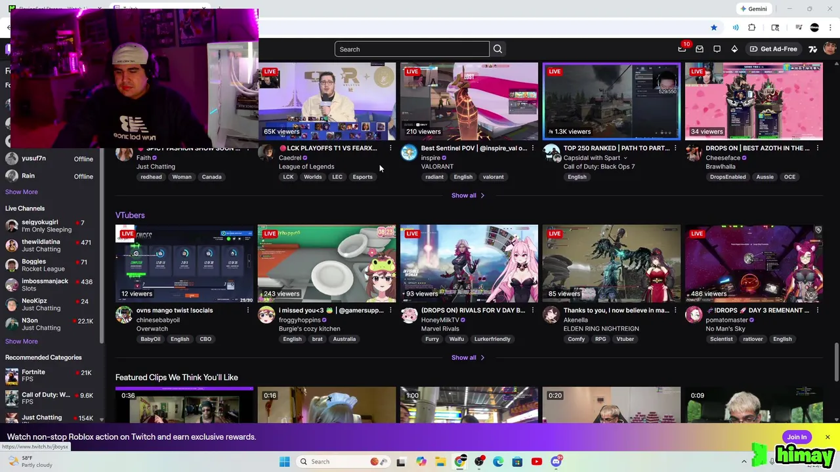
Task: Click the Join In banner button
Action: 797,437
